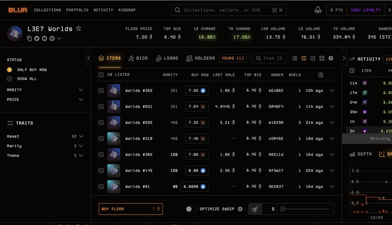The width and height of the screenshot is (392, 225).
Task: Check the Worlds #501 checkbox
Action: tap(101, 106)
